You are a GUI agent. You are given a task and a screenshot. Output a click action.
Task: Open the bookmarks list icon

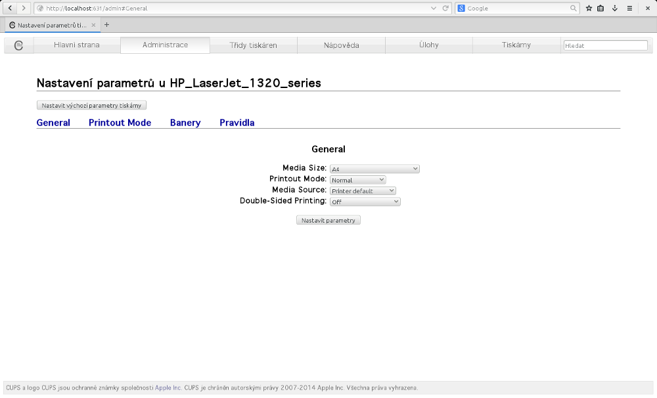coord(600,9)
